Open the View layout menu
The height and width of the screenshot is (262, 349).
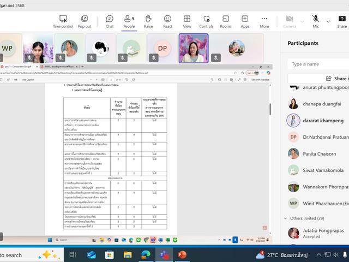pos(187,21)
